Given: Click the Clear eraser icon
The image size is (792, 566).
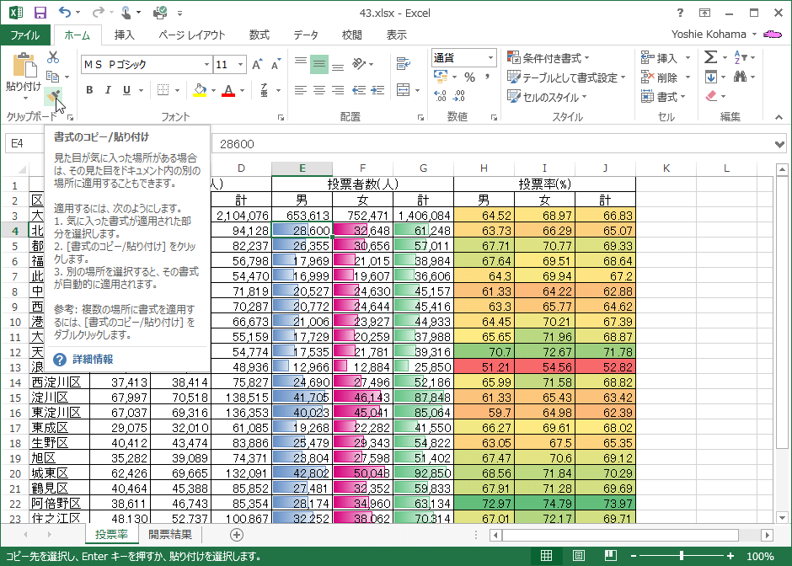Looking at the screenshot, I should pos(711,96).
